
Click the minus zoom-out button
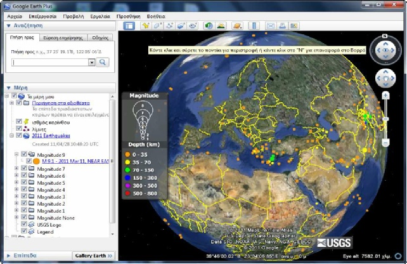tap(385, 143)
